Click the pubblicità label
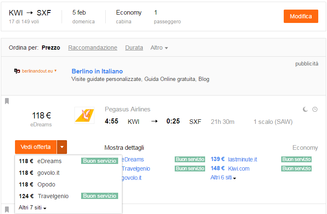This screenshot has height=214, width=327. [x=307, y=64]
